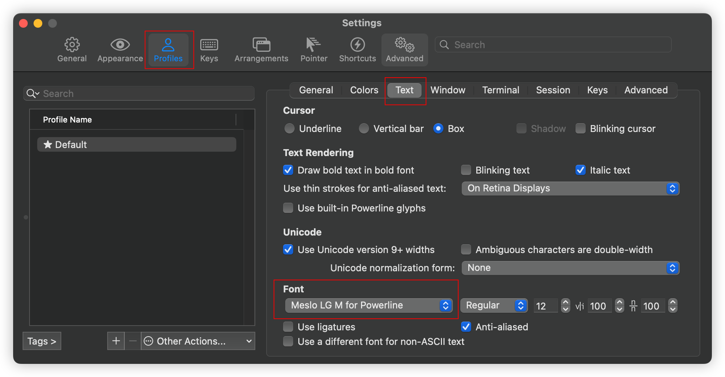Switch to the Session tab
Viewport: 725px width, 377px height.
(x=553, y=90)
